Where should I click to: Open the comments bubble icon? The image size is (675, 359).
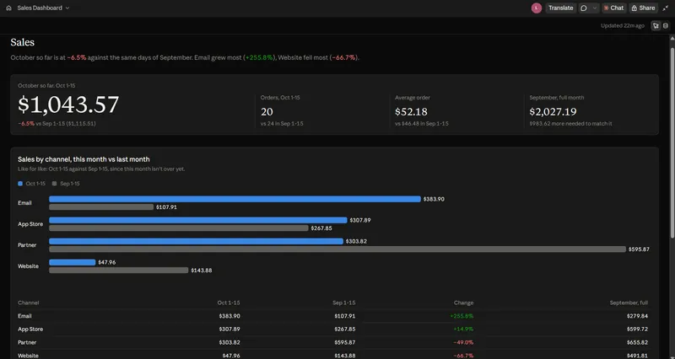(584, 8)
